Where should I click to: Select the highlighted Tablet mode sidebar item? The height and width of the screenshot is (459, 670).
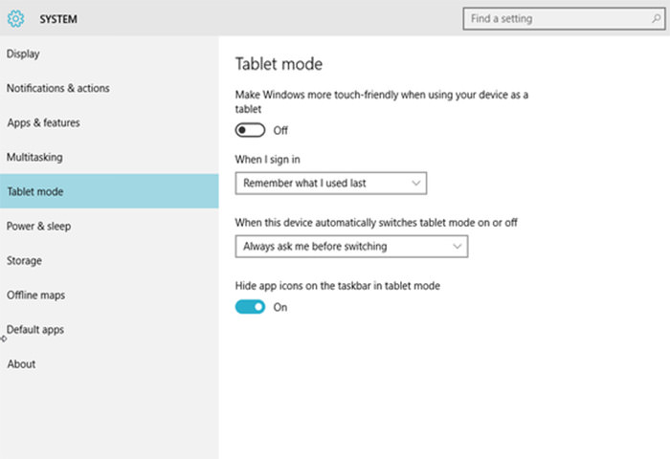35,191
